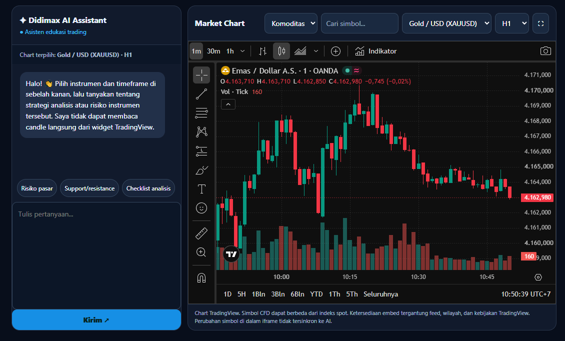Screen dimensions: 565x341
Task: Click the red 160 volume label
Action: click(x=529, y=256)
